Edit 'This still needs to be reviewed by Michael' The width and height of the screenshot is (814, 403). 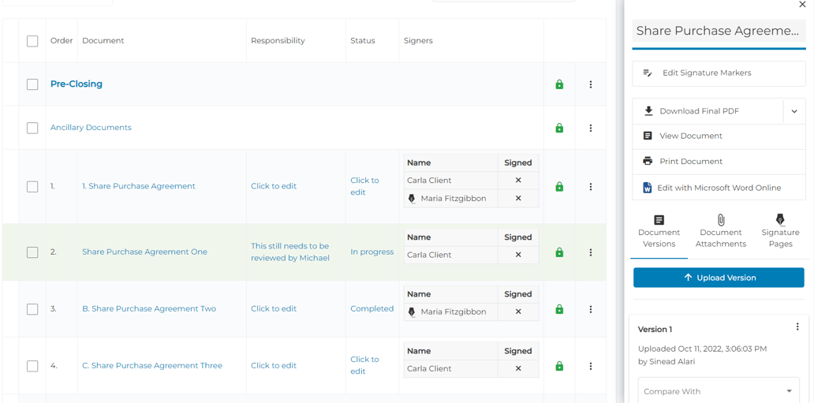[290, 252]
